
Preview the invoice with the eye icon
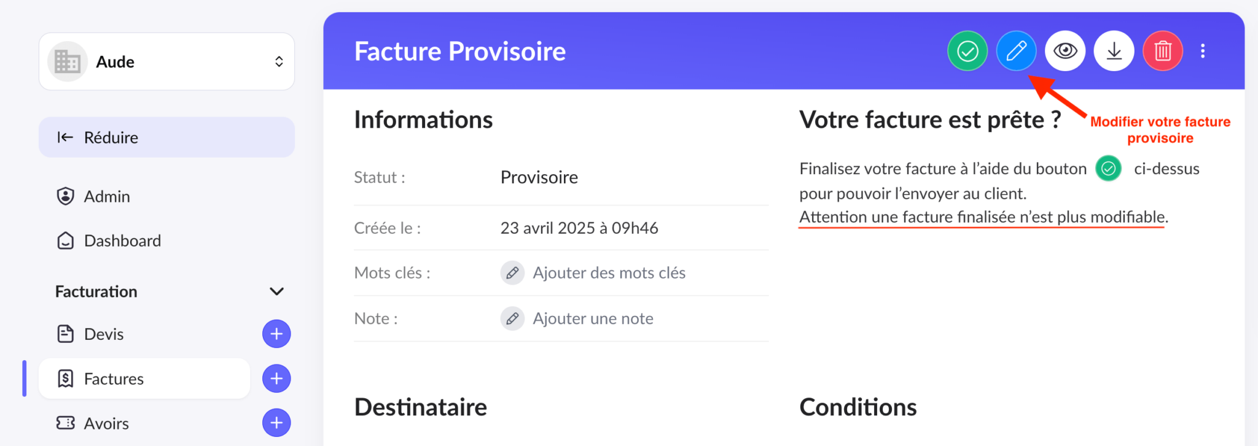coord(1065,51)
